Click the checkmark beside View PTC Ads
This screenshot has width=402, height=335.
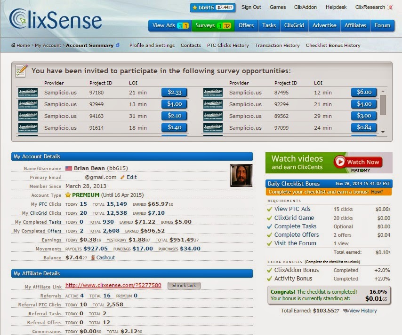tap(269, 209)
